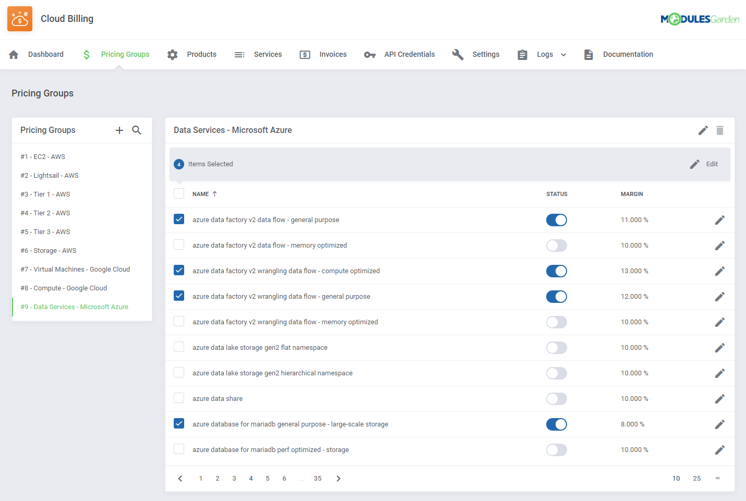Image resolution: width=746 pixels, height=501 pixels.
Task: Edit the mariadb perf optimized storage row
Action: tap(720, 450)
